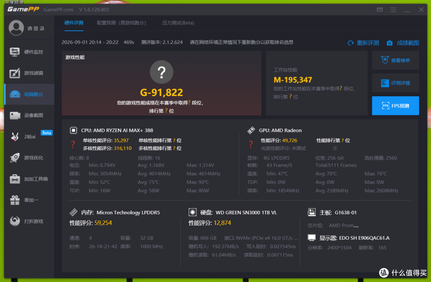Click the memory 内存 icon
The width and height of the screenshot is (431, 282).
[x=73, y=212]
